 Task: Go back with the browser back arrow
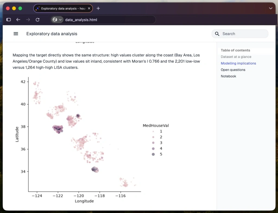18,20
